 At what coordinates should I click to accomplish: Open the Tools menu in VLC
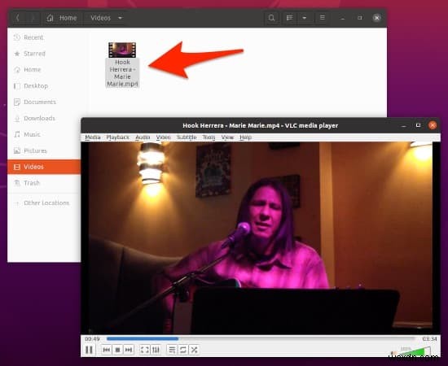pos(209,137)
